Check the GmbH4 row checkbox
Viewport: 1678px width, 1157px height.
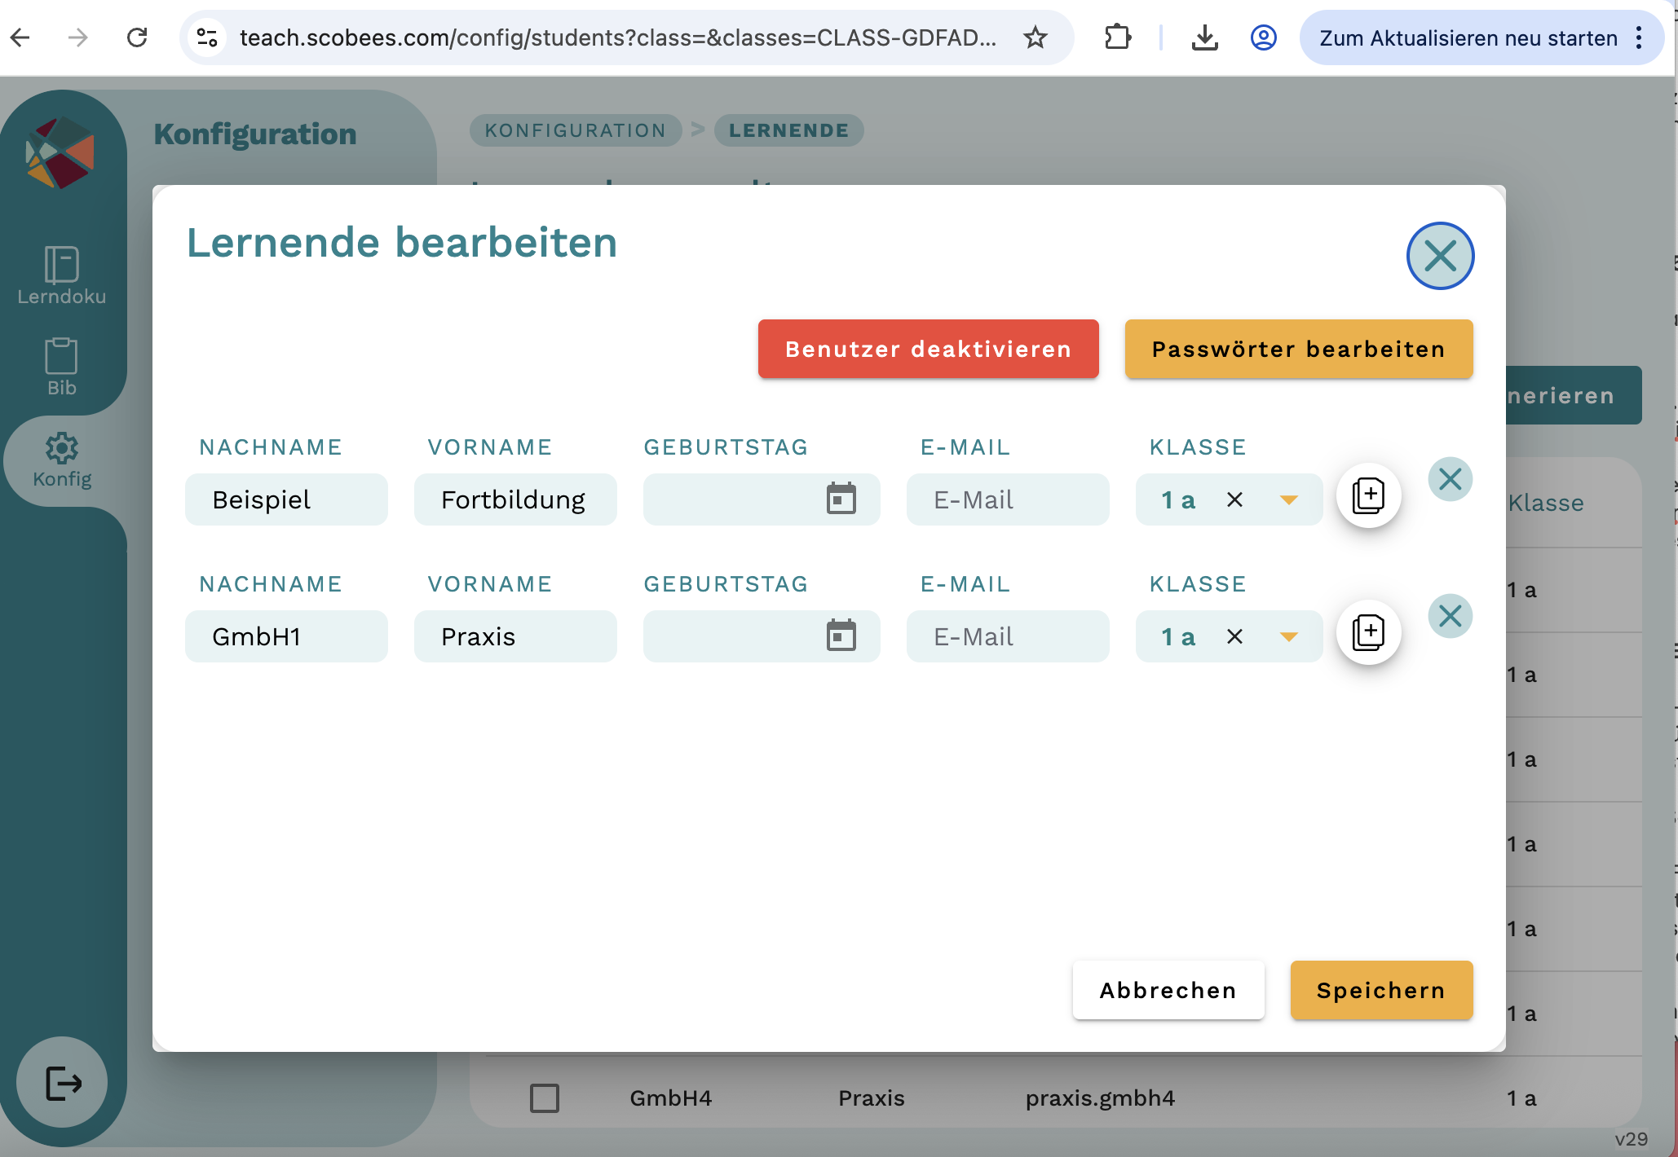[x=545, y=1098]
